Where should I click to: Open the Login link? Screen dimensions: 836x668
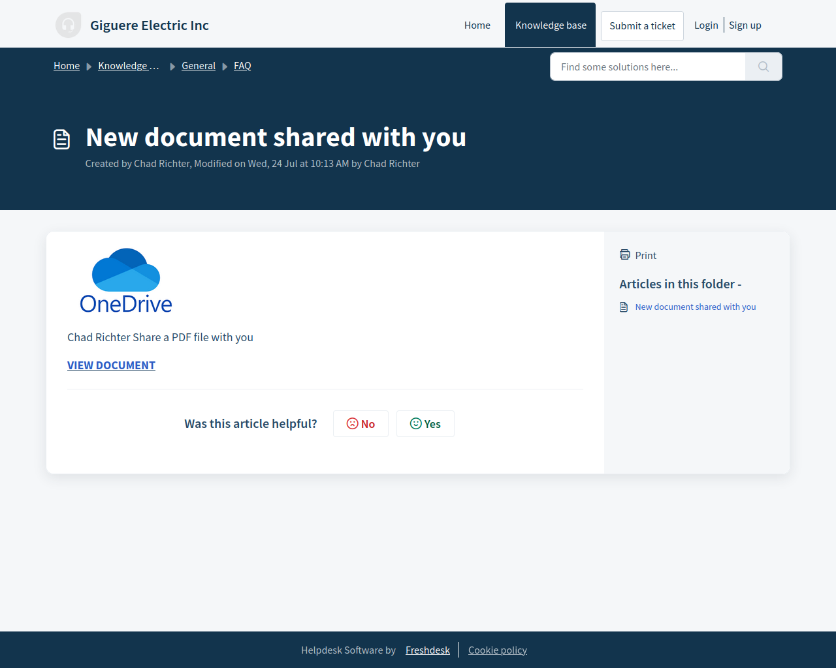[x=706, y=25]
